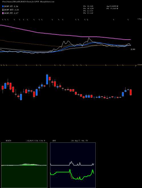Screen dimensions: 142x188
Task: Click the Pre V: 2.65 M value
Action: point(112,9)
